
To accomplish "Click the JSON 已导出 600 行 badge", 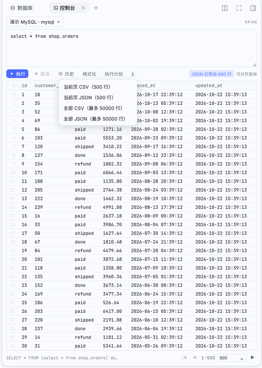I will 211,74.
